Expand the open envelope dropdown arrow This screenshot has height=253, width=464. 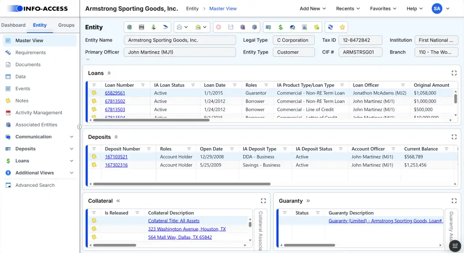coord(186,27)
